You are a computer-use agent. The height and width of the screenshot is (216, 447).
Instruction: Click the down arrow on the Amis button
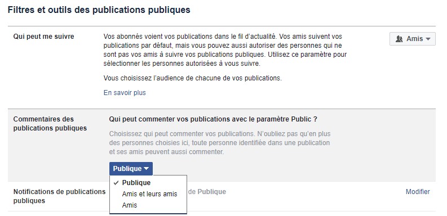(428, 39)
